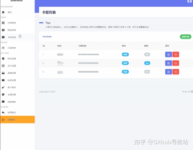The image size is (193, 150).
Task: Click the key icon for account modification
Action: point(3,87)
